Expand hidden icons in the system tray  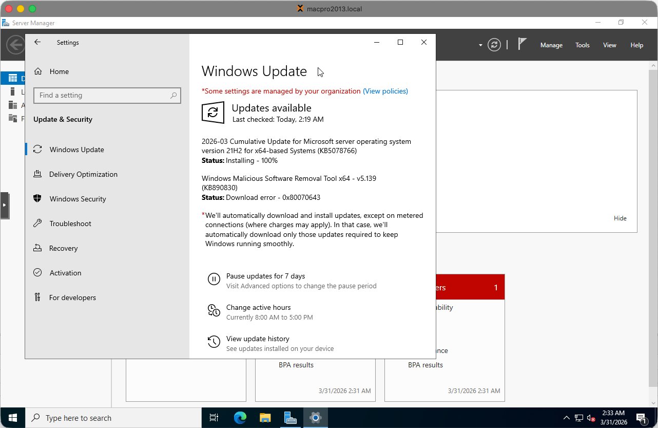tap(566, 418)
